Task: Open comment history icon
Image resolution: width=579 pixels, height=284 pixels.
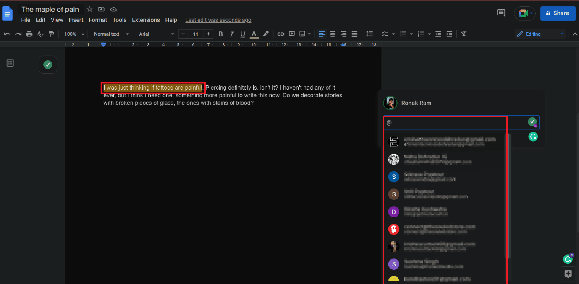Action: (x=501, y=13)
